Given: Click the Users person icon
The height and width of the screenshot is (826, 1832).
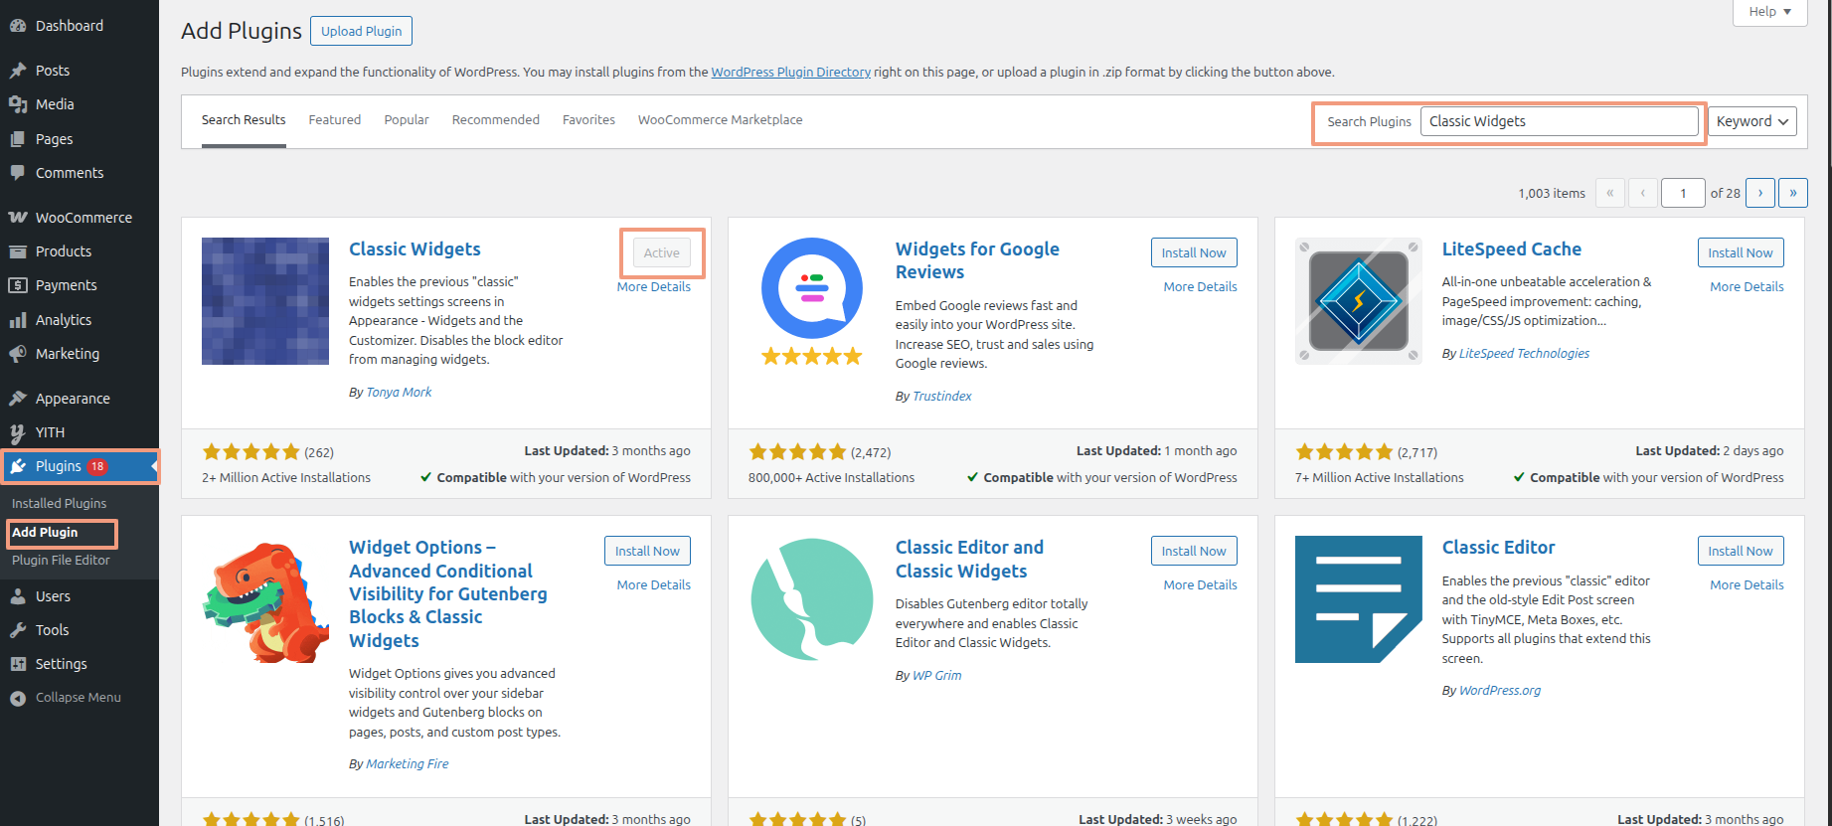Looking at the screenshot, I should click(18, 596).
